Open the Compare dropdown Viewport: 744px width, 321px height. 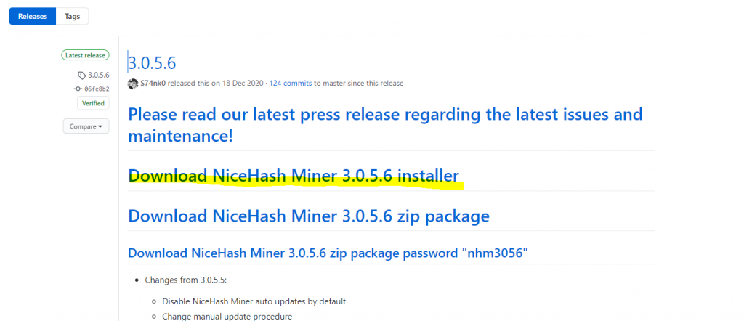click(86, 126)
